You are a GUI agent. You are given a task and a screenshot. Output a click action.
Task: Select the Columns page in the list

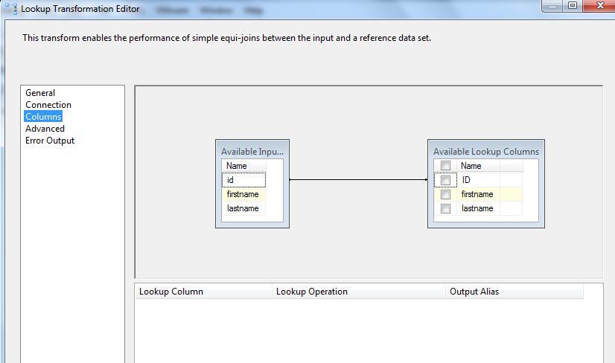pos(43,117)
